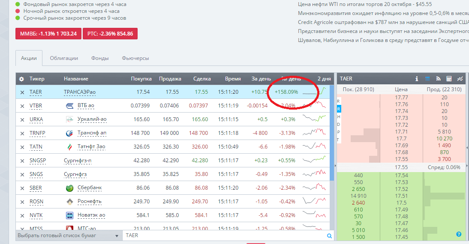This screenshot has height=244, width=469.
Task: Switch to the Облигации tab
Action: (x=64, y=58)
